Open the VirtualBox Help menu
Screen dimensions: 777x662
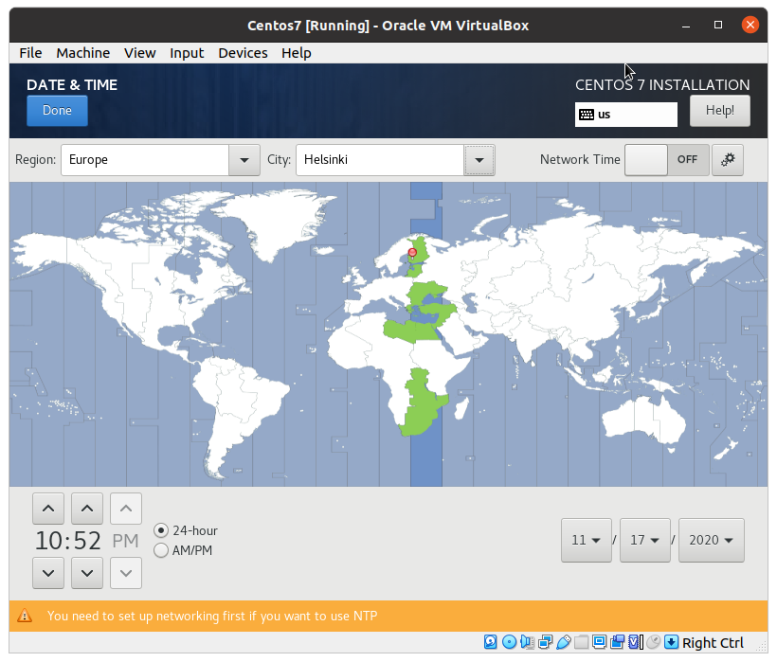coord(297,53)
